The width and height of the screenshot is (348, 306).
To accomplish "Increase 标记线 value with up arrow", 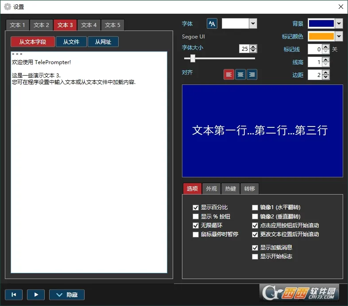I will [325, 47].
